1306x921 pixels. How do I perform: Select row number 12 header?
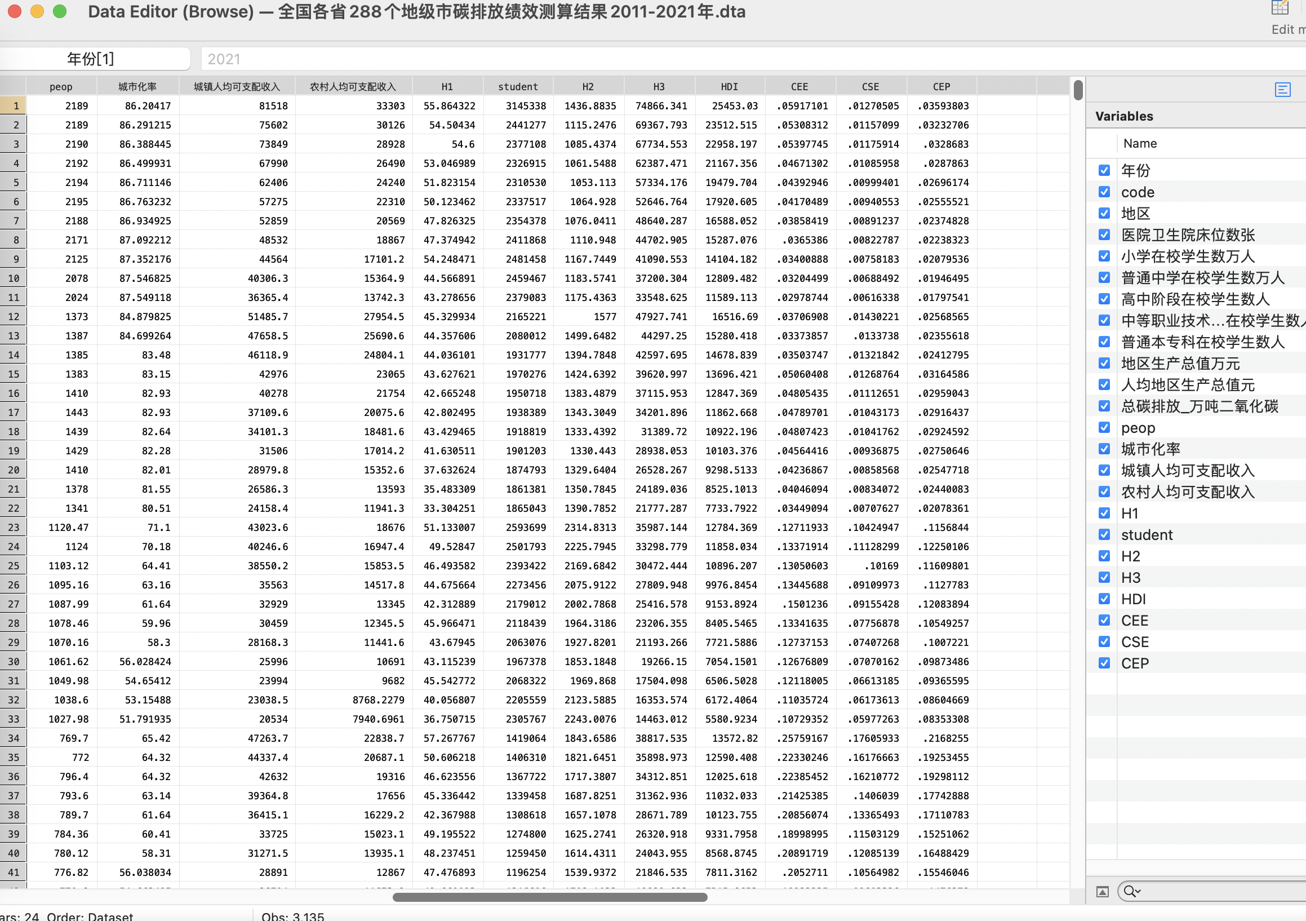(13, 316)
